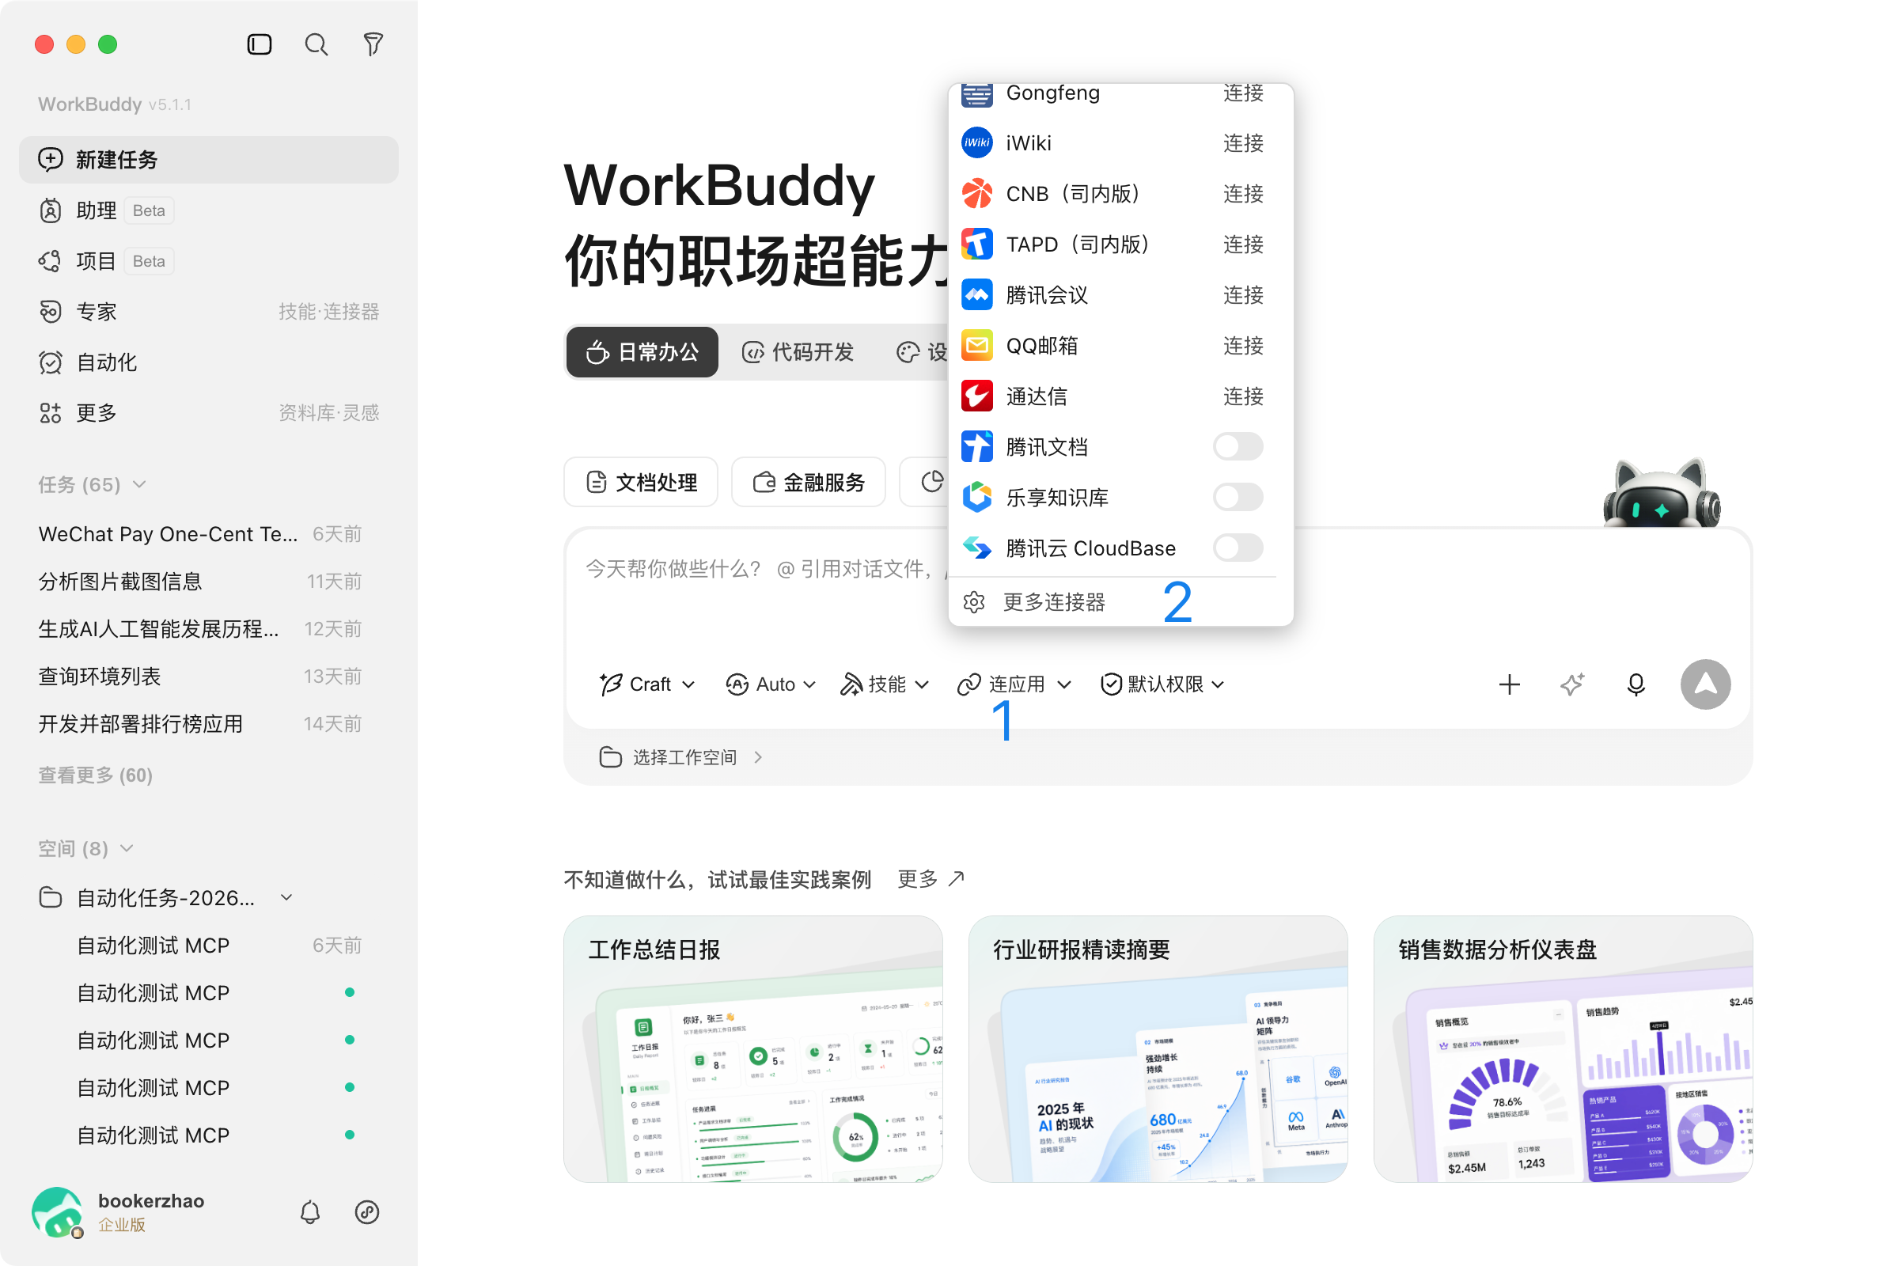1899x1266 pixels.
Task: Open 更多 best practice cases link
Action: (x=931, y=879)
